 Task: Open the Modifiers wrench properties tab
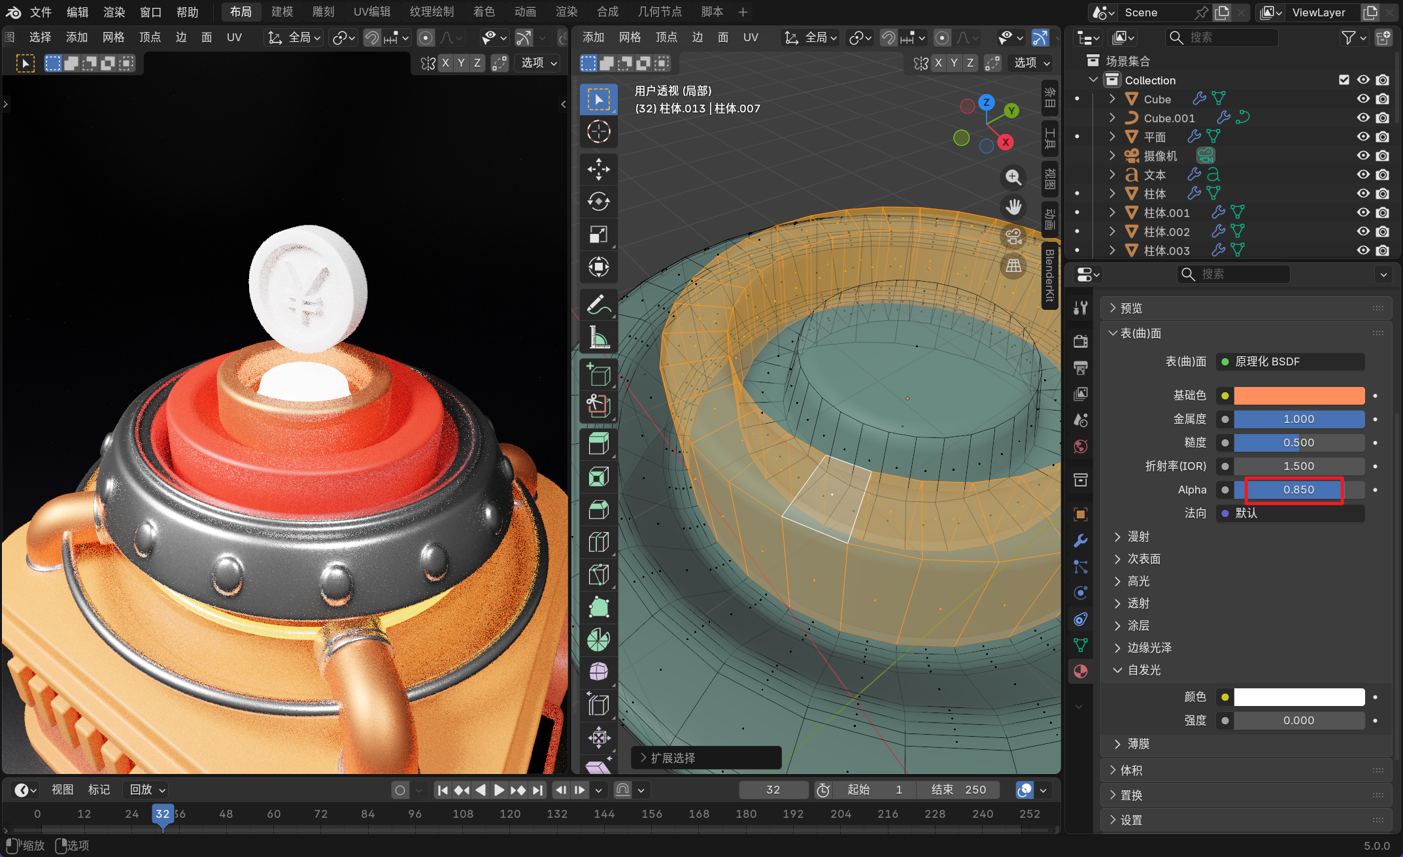1080,541
